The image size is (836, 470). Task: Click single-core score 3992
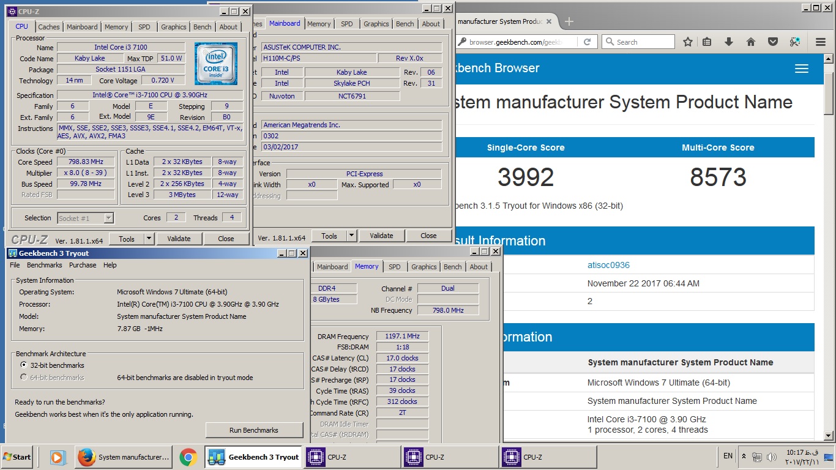526,177
